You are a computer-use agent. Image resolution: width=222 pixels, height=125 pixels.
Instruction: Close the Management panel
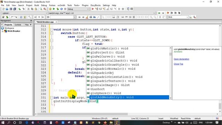(x=31, y=21)
